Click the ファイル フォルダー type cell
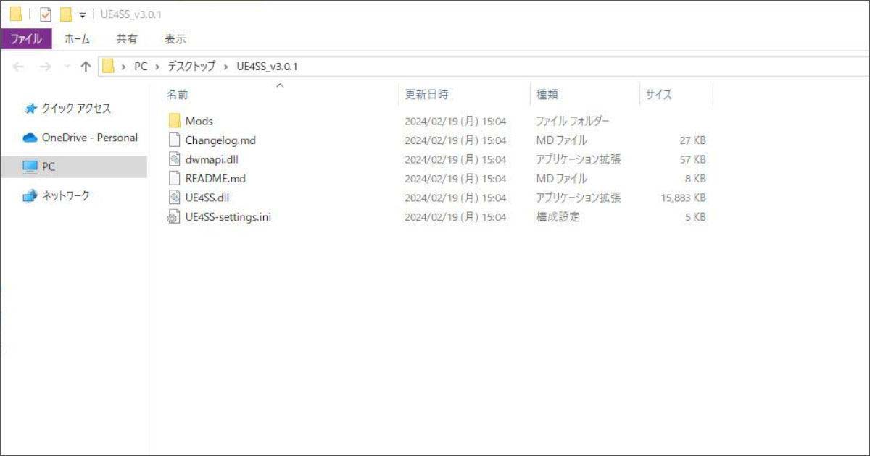This screenshot has width=870, height=456. click(573, 121)
